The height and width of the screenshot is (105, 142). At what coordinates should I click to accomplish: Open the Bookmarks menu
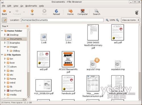31,6
